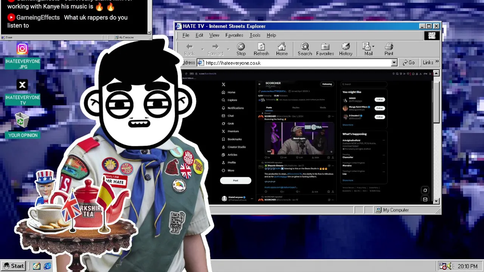Click the volume speaker icon in system tray
Viewport: 484px width, 272px height.
pyautogui.click(x=450, y=266)
